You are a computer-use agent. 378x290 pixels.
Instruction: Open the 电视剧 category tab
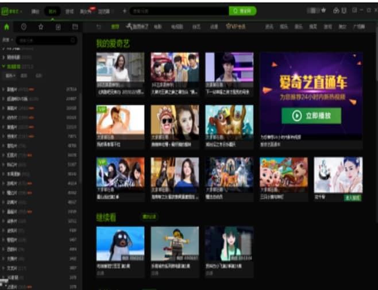[x=177, y=27]
